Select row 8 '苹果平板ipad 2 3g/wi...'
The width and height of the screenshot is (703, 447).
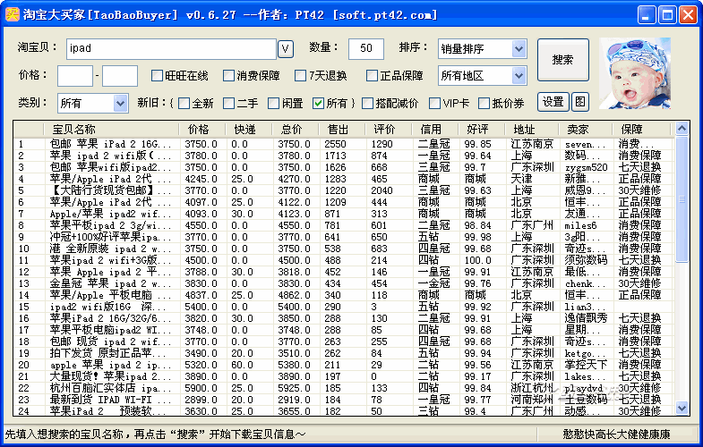tap(343, 225)
